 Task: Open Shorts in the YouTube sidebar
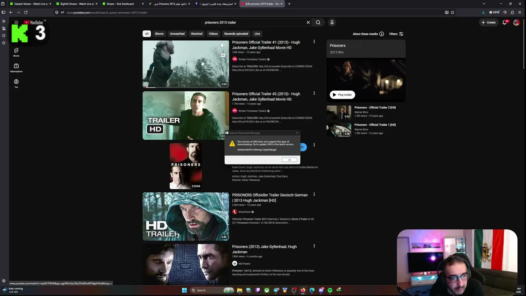click(16, 52)
